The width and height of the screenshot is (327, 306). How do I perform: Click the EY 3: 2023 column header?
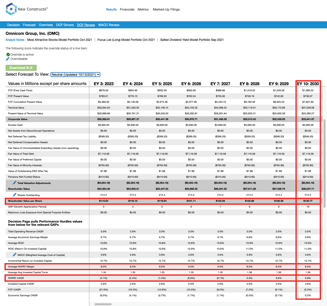click(104, 84)
